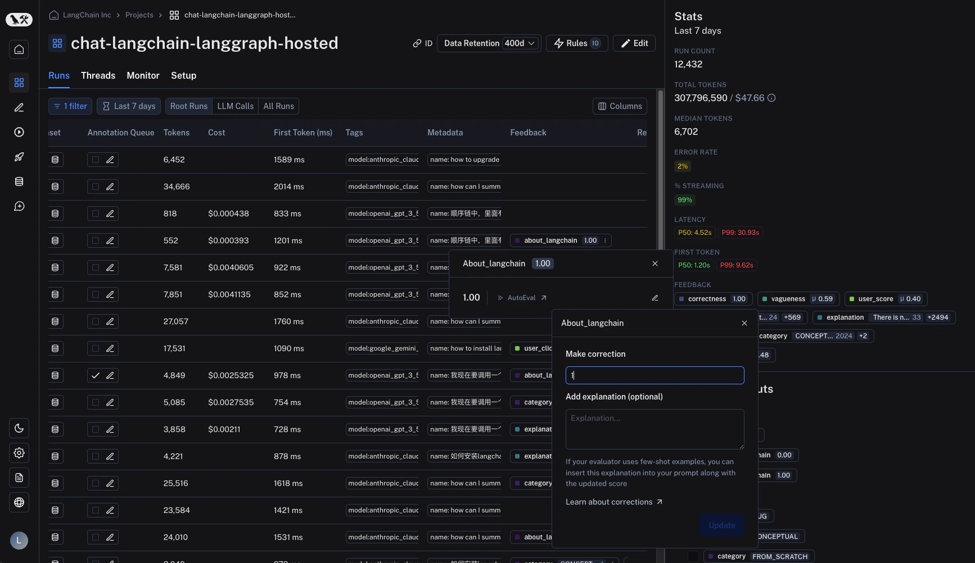Open the settings gear in sidebar
975x563 pixels.
point(19,453)
